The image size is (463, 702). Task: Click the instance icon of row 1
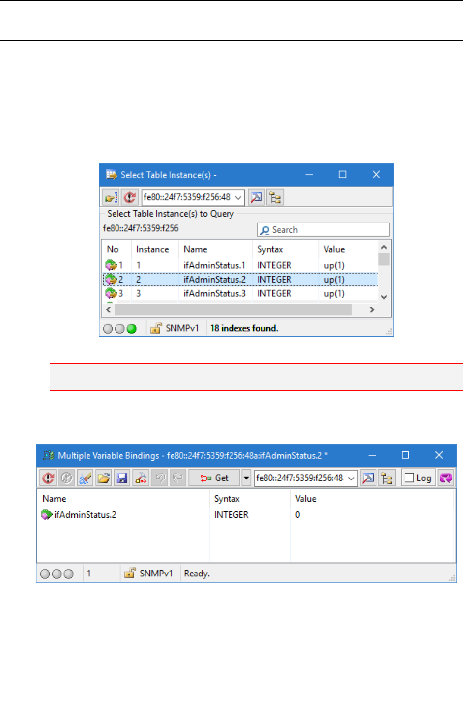click(x=111, y=265)
